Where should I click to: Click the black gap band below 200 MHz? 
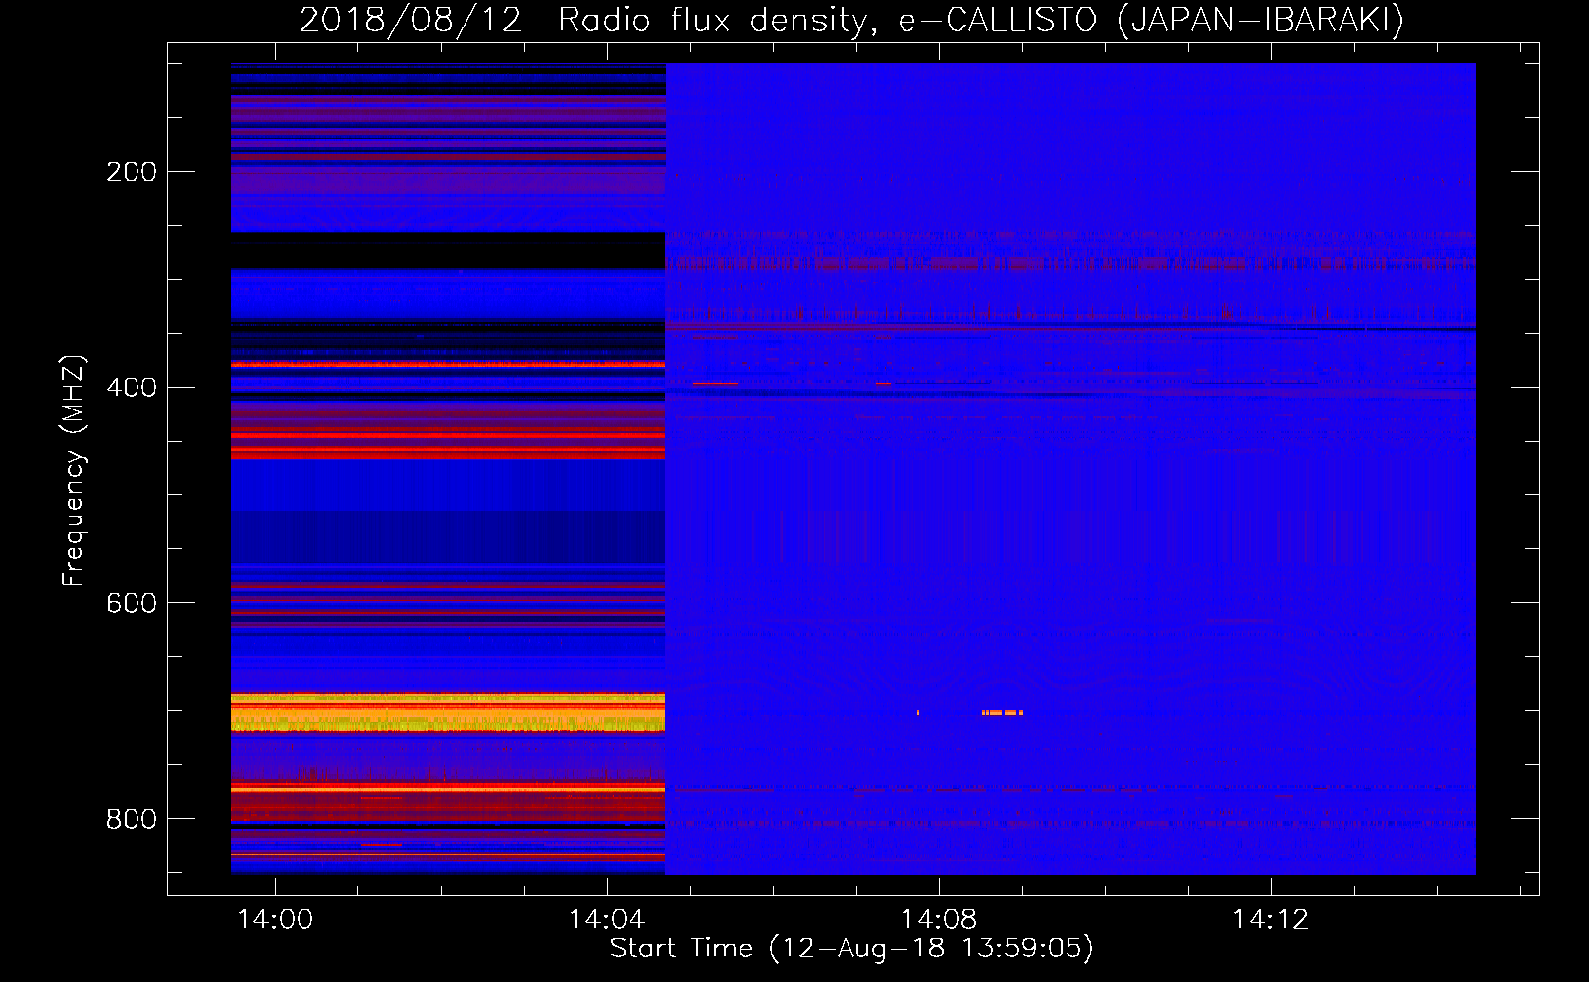pyautogui.click(x=448, y=250)
